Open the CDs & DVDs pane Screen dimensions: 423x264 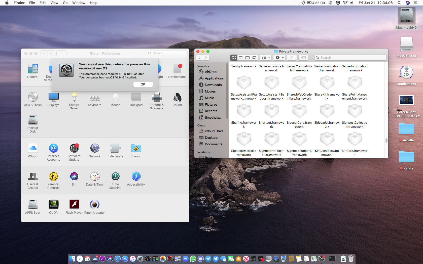pyautogui.click(x=33, y=99)
